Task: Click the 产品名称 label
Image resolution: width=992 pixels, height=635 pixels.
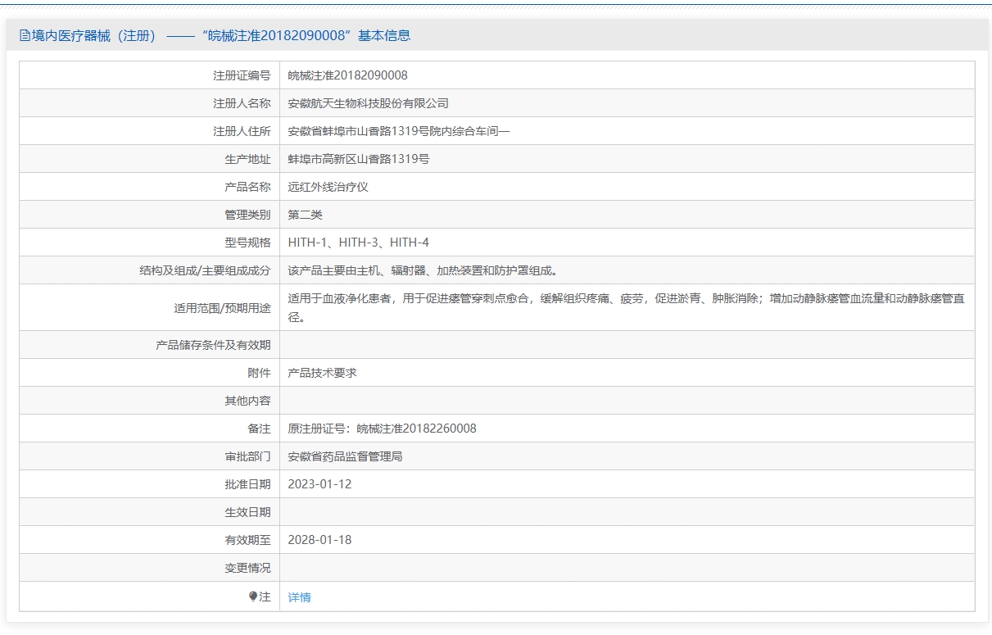Action: tap(247, 187)
